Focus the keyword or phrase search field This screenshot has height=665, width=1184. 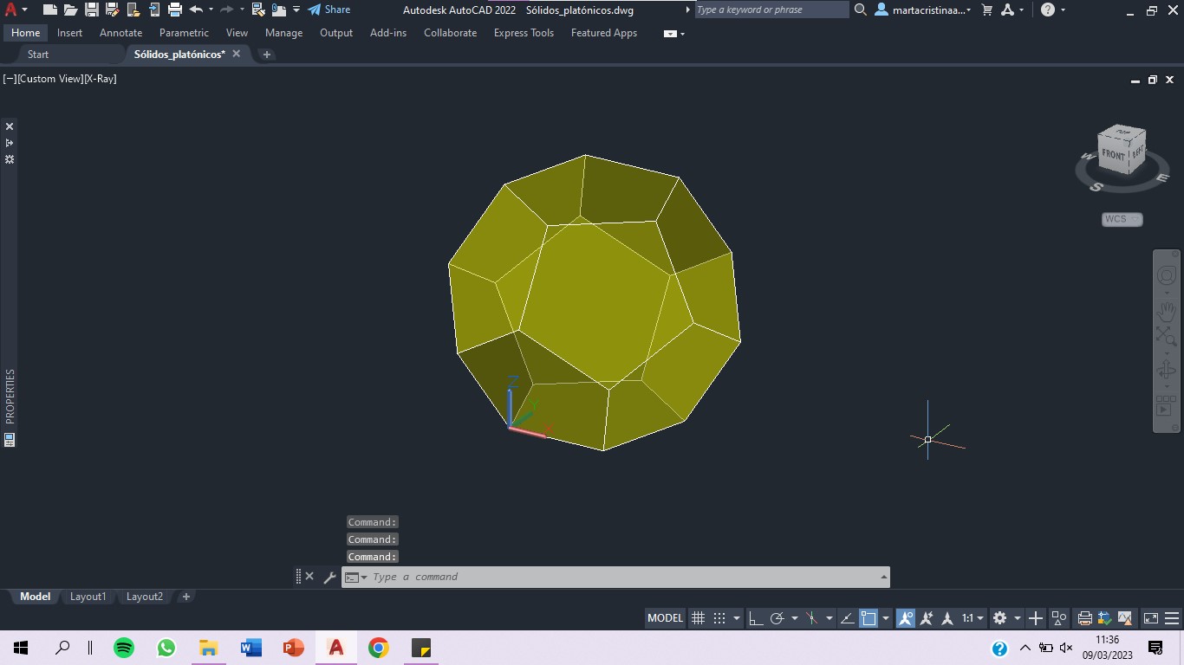click(771, 10)
